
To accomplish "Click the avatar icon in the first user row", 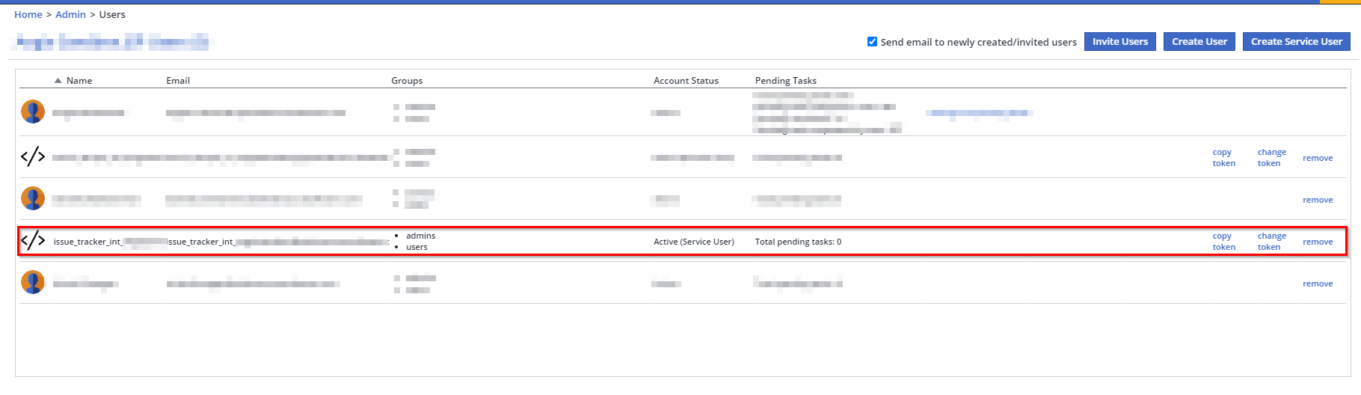I will tap(33, 112).
